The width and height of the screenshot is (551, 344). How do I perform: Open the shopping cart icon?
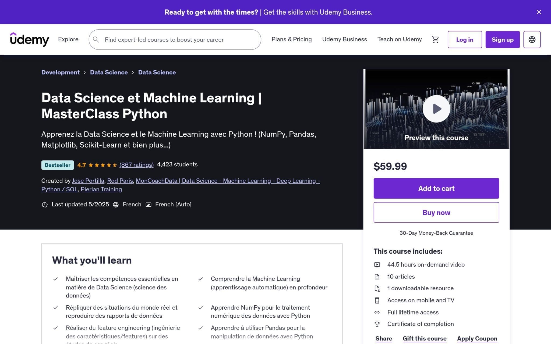point(435,40)
